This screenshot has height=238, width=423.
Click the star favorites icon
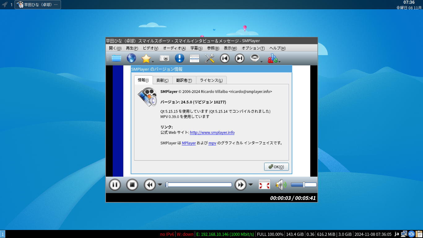click(x=146, y=58)
